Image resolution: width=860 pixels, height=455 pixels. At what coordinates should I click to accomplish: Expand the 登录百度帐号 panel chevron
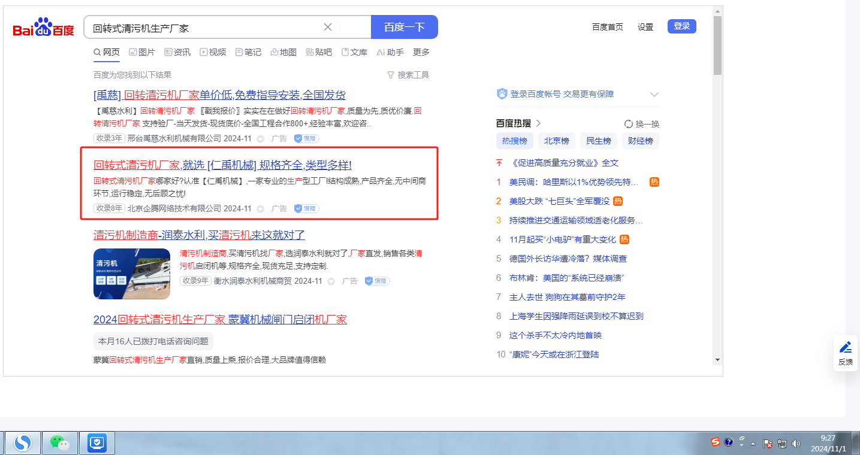(x=654, y=95)
